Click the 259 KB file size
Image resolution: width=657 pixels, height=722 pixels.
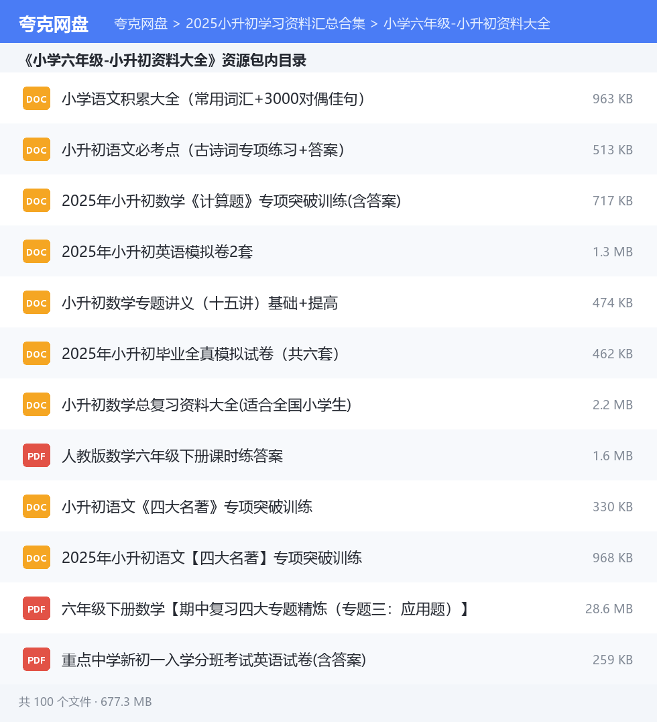[612, 660]
